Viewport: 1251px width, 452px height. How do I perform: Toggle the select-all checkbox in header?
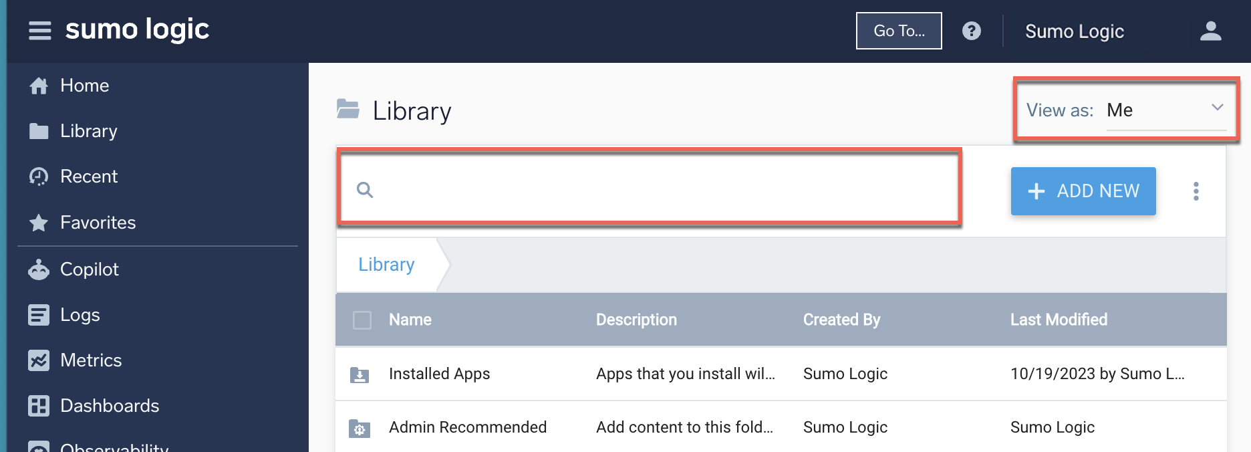(362, 320)
